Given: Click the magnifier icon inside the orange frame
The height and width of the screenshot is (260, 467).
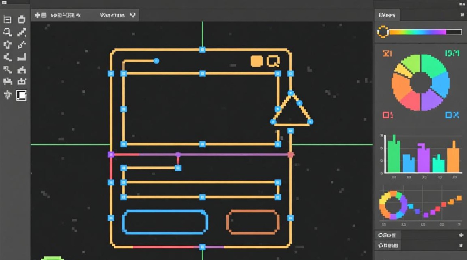Looking at the screenshot, I should pyautogui.click(x=273, y=61).
